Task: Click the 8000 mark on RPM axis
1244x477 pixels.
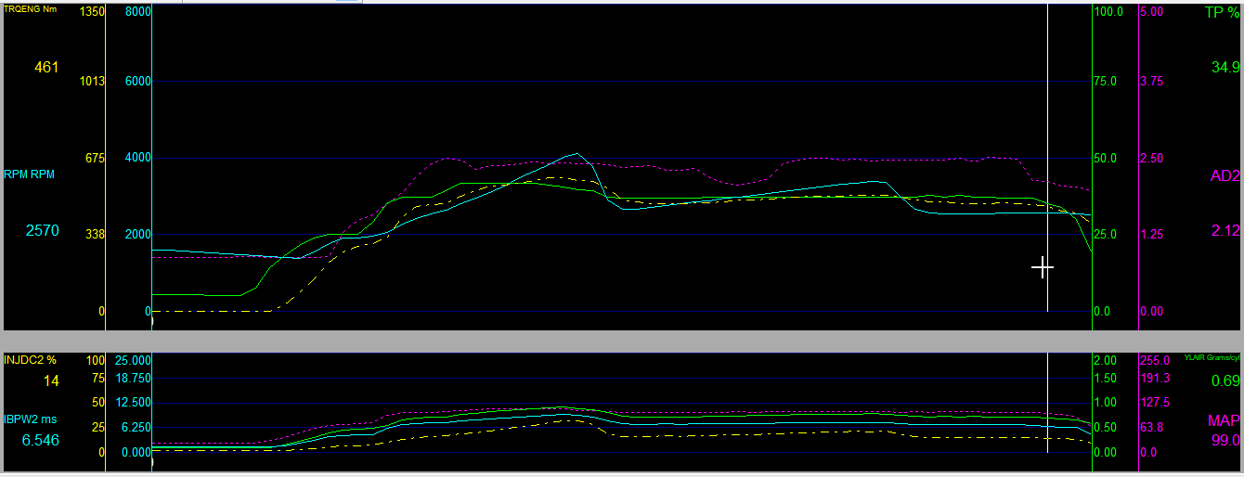Action: point(137,12)
